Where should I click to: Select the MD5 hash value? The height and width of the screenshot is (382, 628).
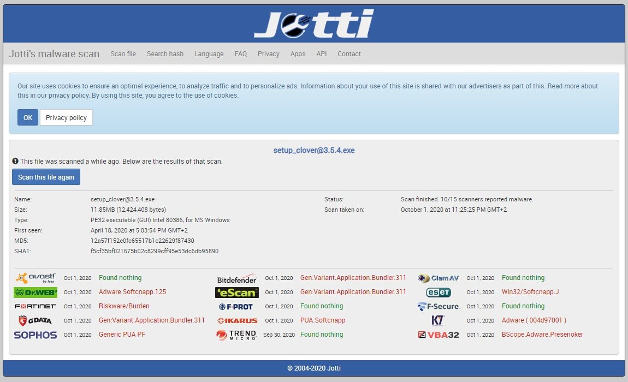click(142, 241)
